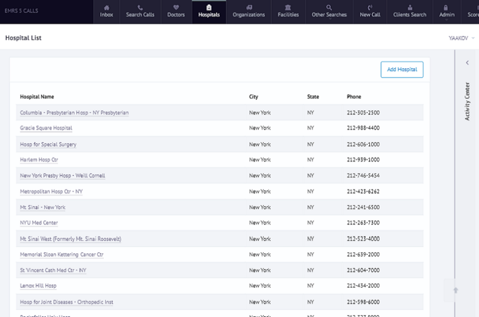Open Other Searches magnifier icon
Viewport: 479px width, 317px height.
tap(329, 7)
